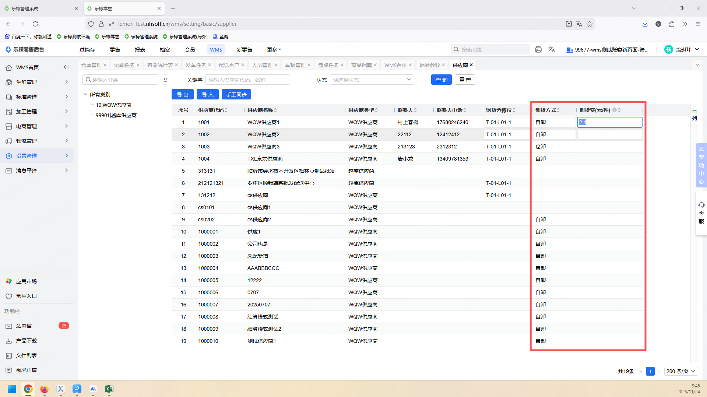Select the 99901|越库供应商 category
The height and width of the screenshot is (397, 707).
click(116, 115)
